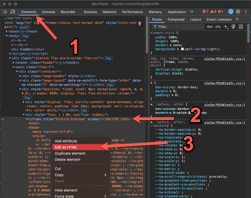This screenshot has width=251, height=198.
Task: Open the DevTools three-dot menu
Action: point(246,11)
